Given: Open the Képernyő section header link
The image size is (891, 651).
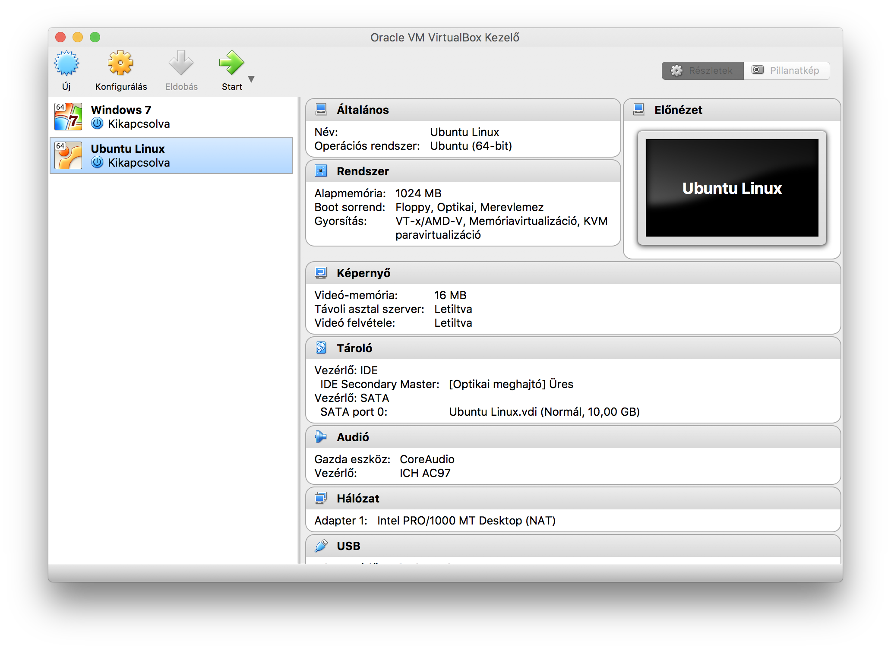Looking at the screenshot, I should click(x=363, y=273).
